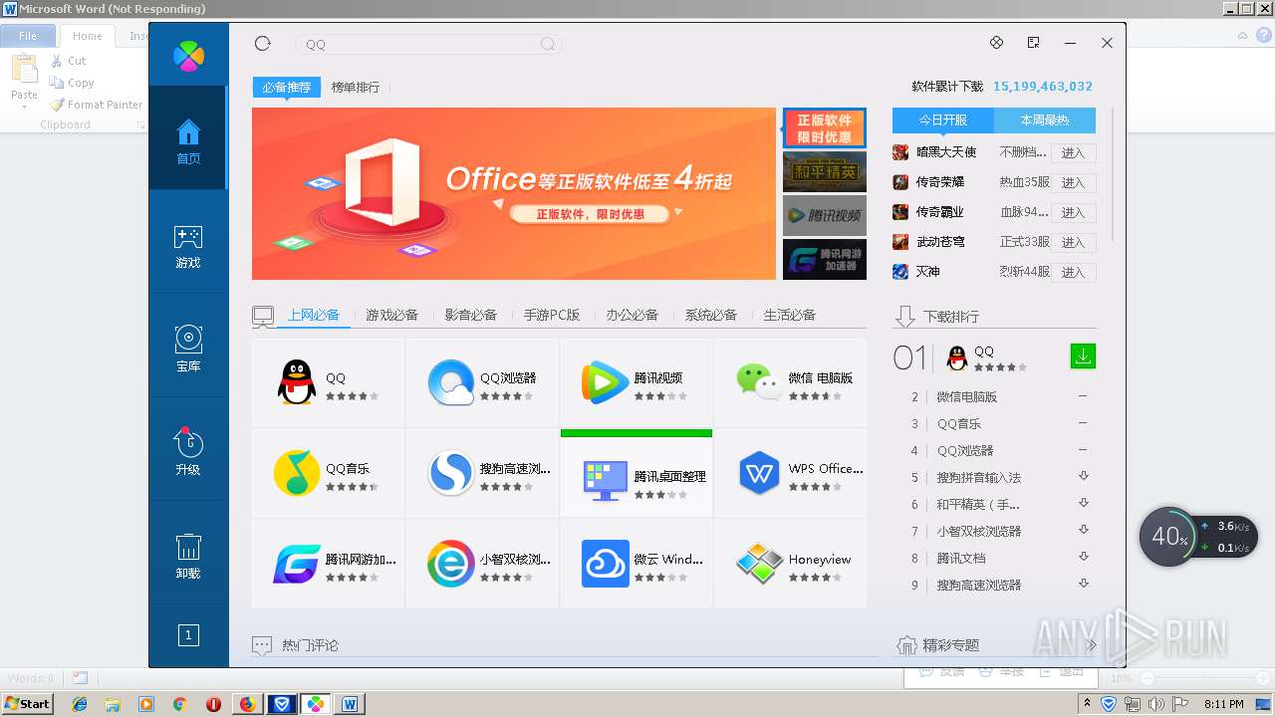Screen dimensions: 1275x717
Task: Switch to the 必备推荐 tab
Action: coord(287,88)
